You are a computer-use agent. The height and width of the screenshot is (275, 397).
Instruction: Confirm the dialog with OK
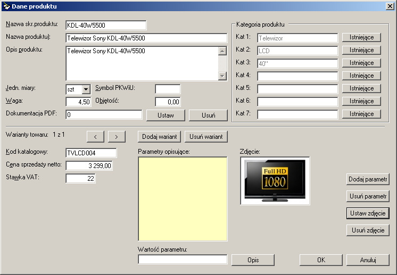point(321,260)
